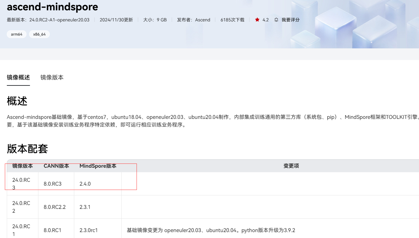Screen dimensions: 419x238
Task: Switch to the 镜像版本 tab
Action: (52, 77)
